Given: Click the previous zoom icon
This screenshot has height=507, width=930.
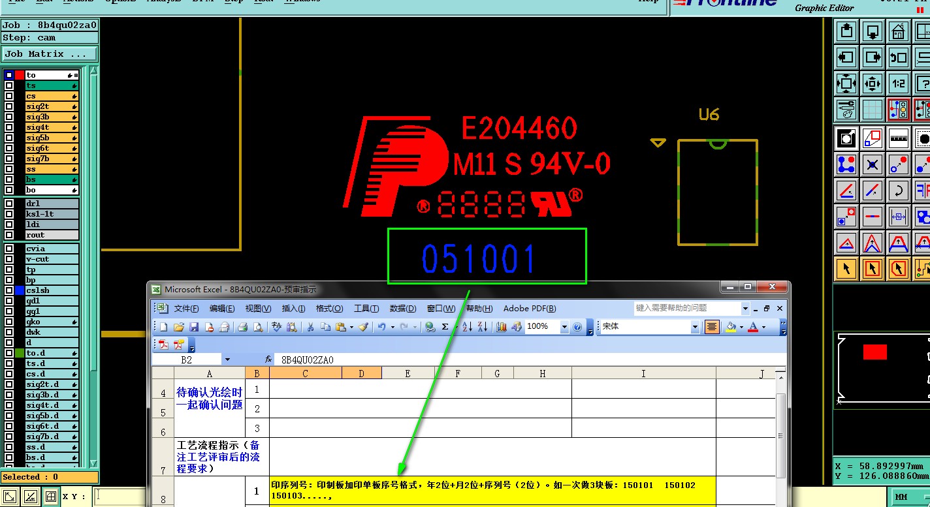Looking at the screenshot, I should click(x=899, y=57).
